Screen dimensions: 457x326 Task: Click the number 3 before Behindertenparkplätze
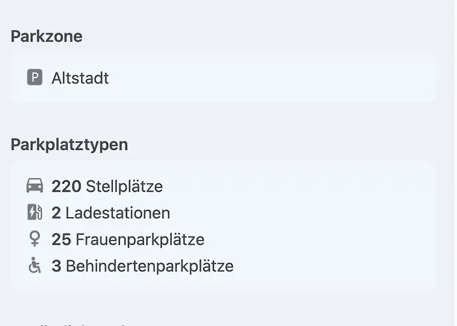point(56,266)
